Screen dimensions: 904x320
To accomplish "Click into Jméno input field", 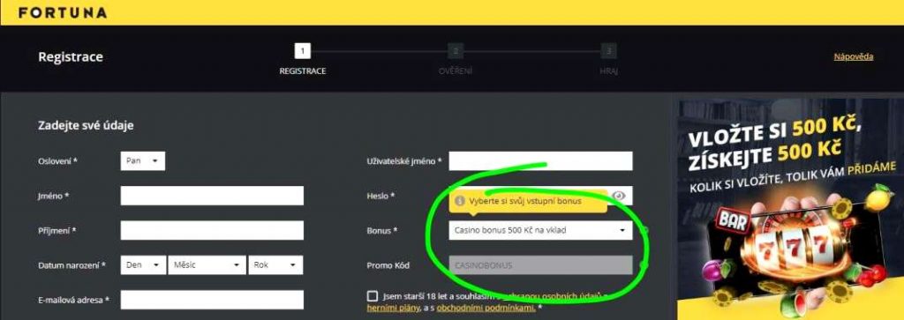I will coord(212,196).
